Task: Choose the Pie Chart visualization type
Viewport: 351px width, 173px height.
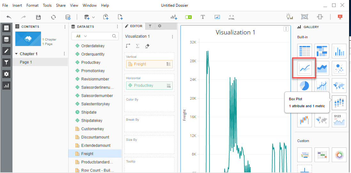Action: tap(304, 85)
